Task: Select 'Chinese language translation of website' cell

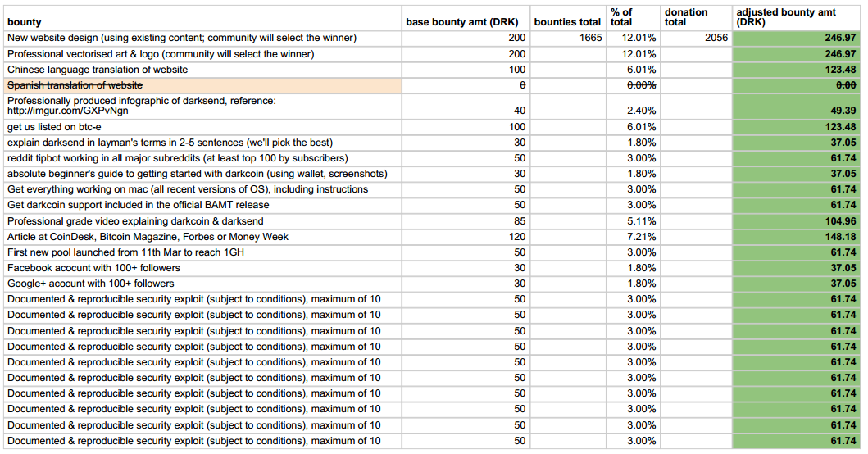Action: tap(202, 70)
